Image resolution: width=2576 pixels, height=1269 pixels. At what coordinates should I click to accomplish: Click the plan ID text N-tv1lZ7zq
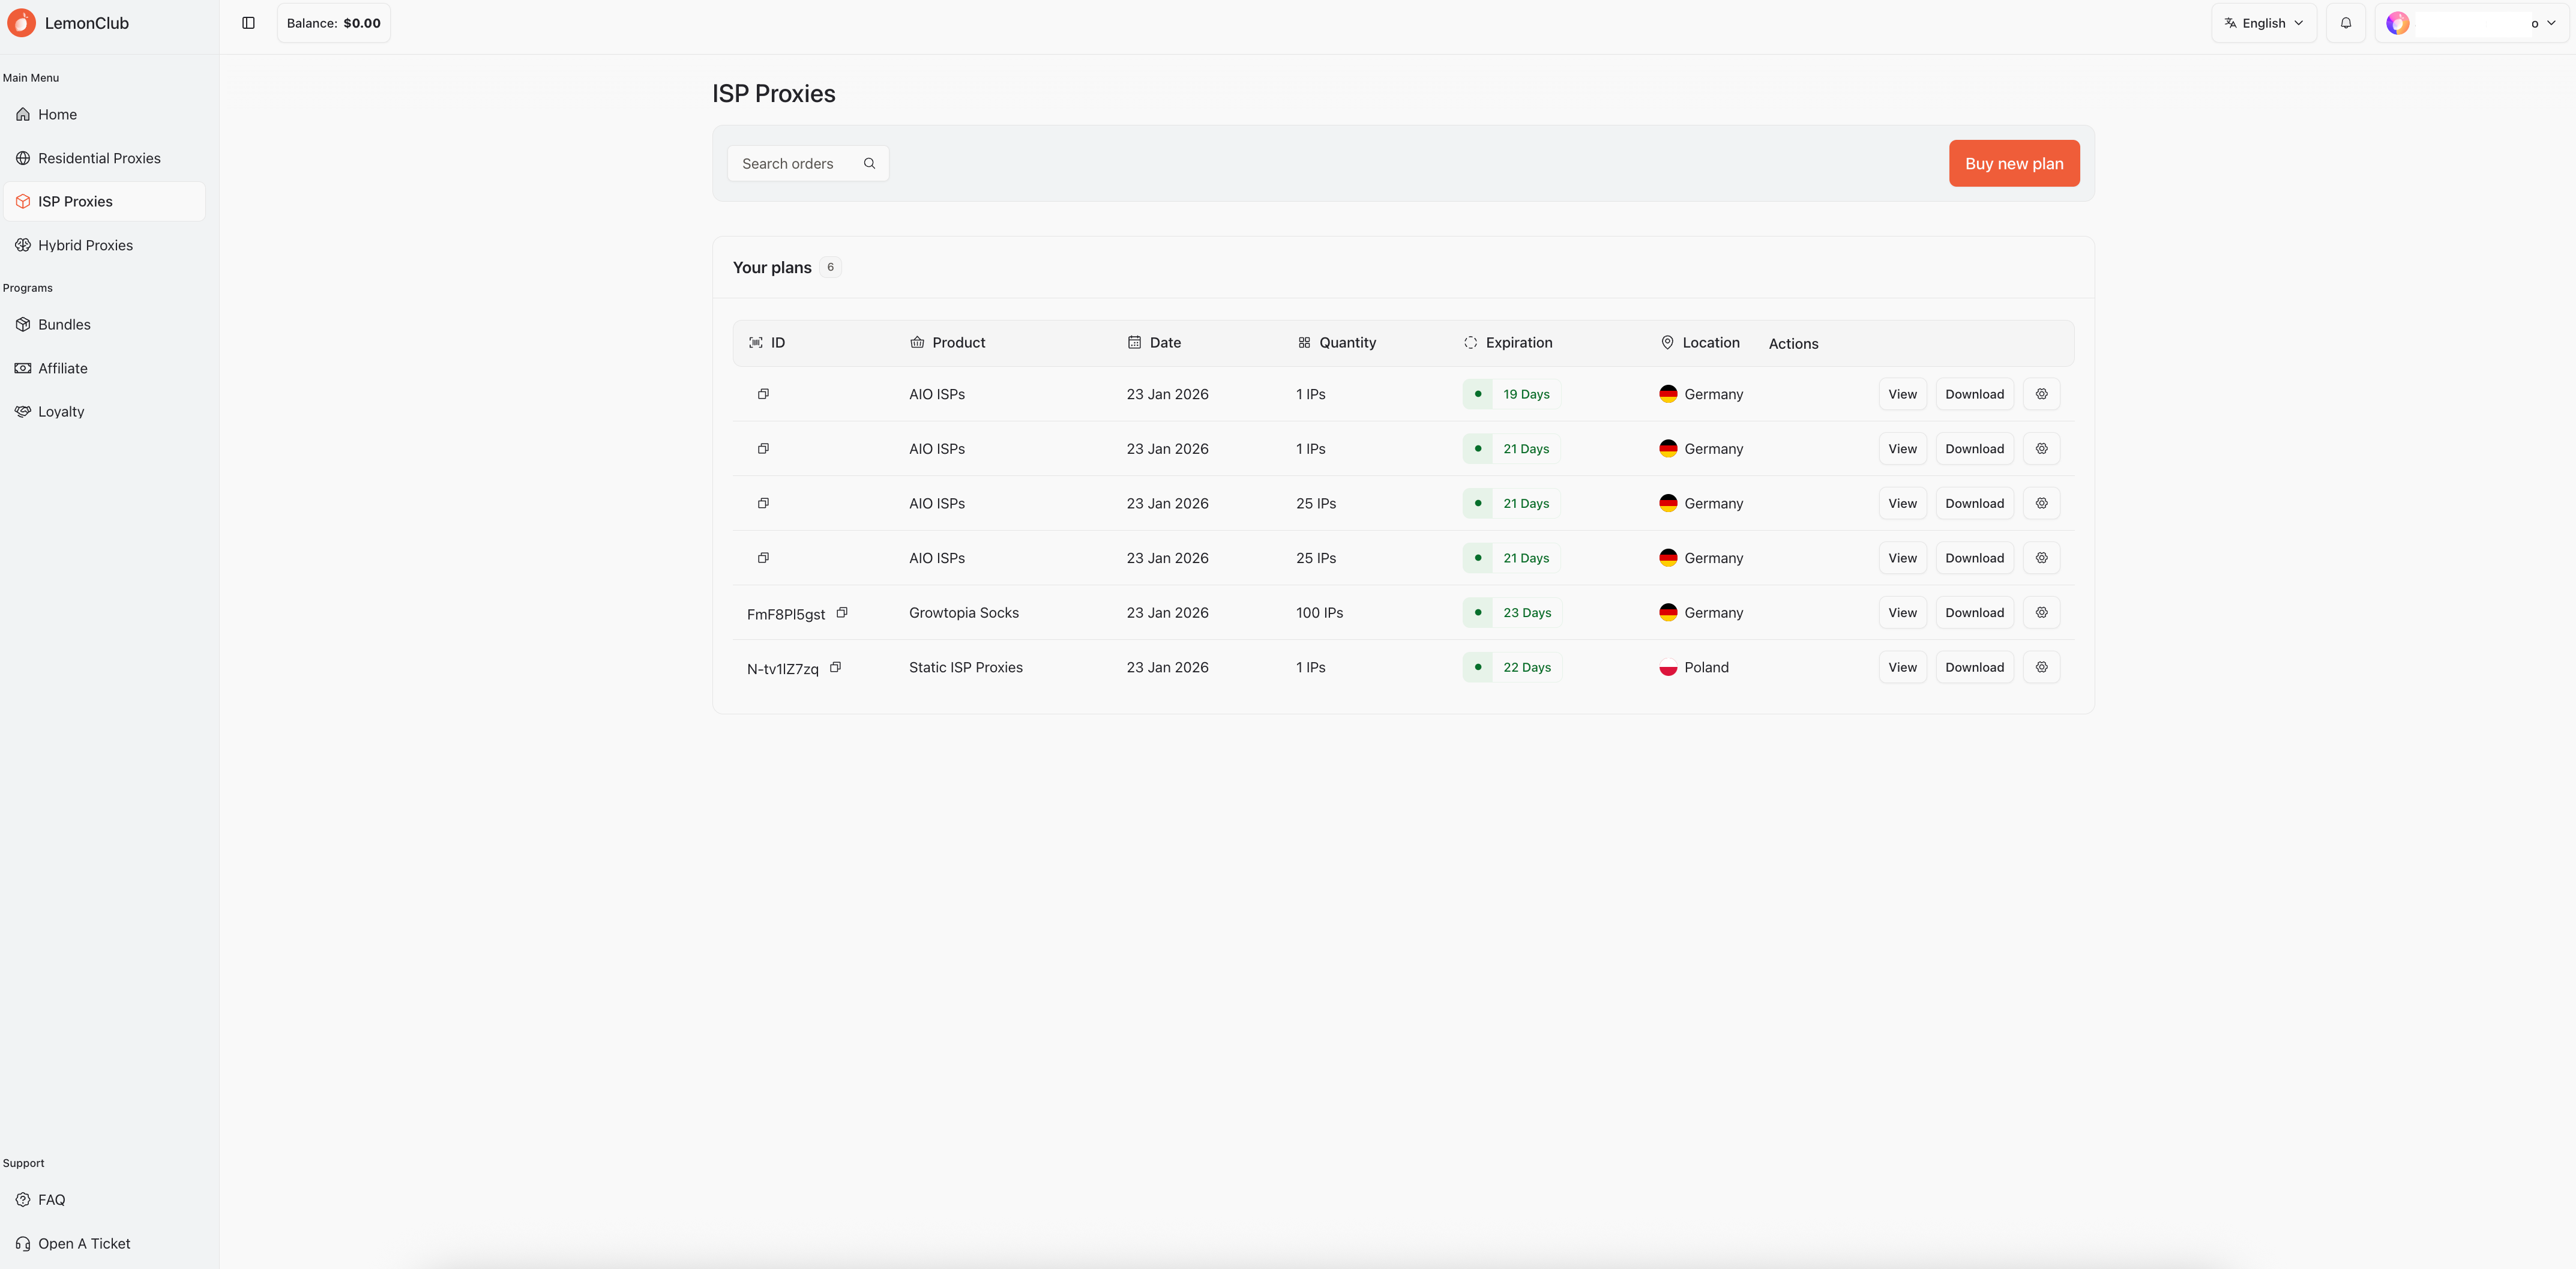(x=783, y=669)
